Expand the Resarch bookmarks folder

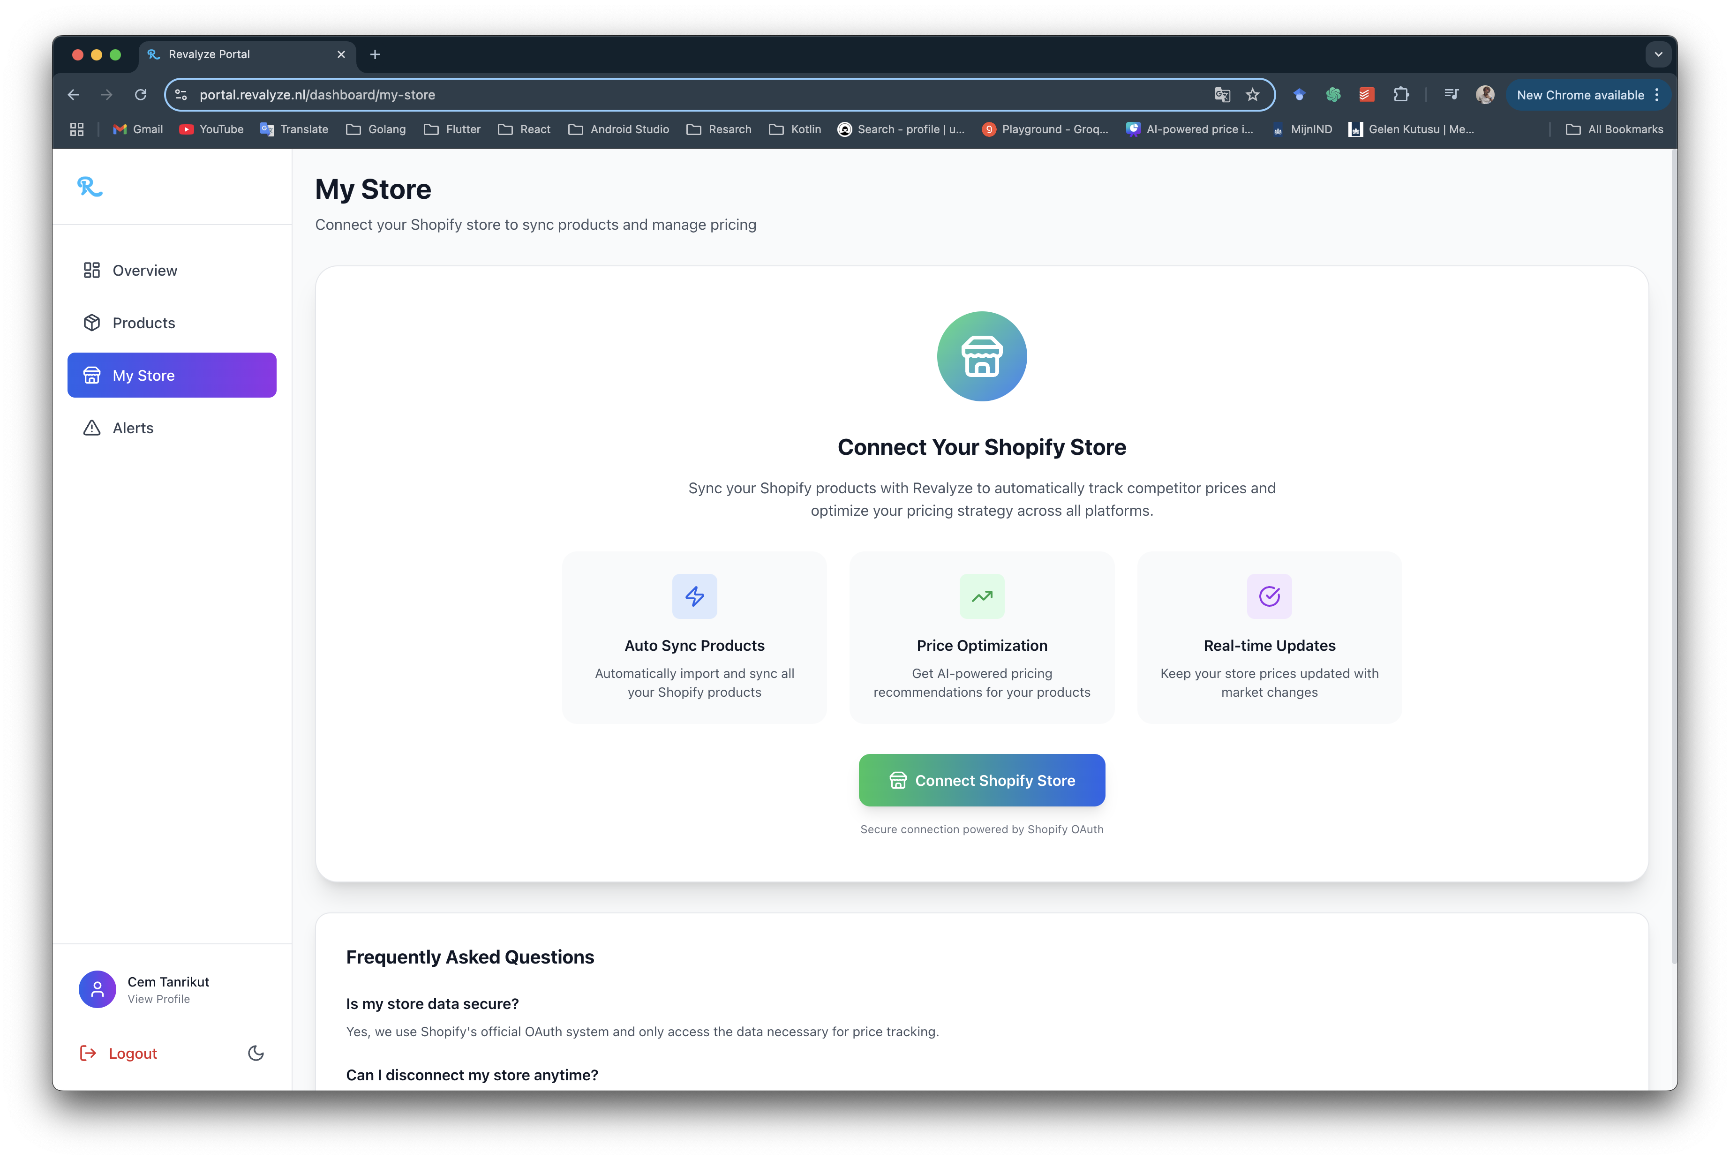719,129
